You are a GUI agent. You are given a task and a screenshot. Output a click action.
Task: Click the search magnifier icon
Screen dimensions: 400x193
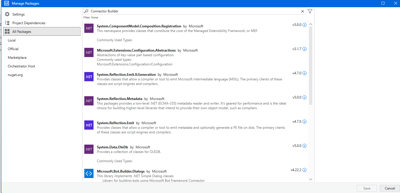click(x=86, y=11)
